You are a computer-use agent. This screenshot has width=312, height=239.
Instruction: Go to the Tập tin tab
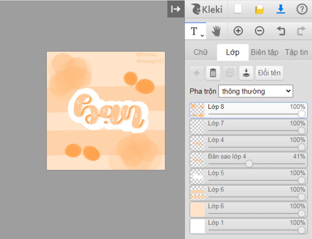[x=296, y=52]
